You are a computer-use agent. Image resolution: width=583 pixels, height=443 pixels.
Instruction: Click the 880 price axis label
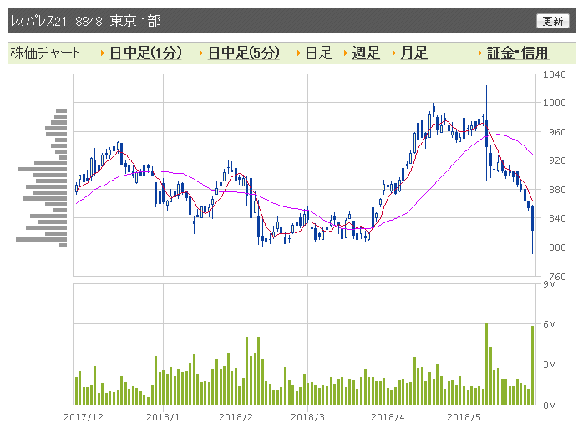pos(557,190)
